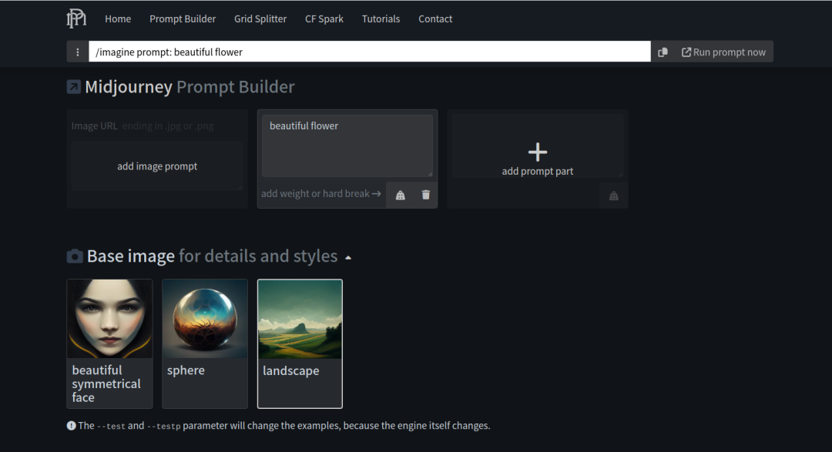
Task: Edit the beautiful flower text area
Action: click(347, 146)
